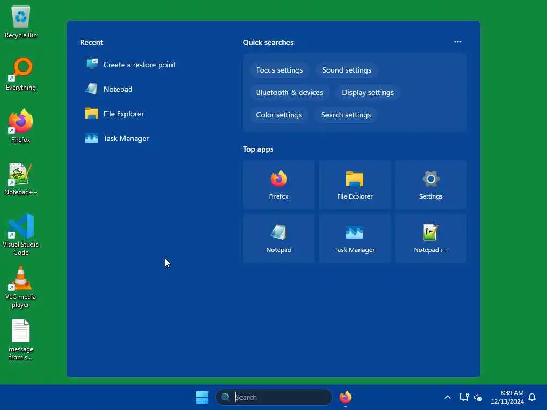Launch Settings from Top apps

coord(431,185)
